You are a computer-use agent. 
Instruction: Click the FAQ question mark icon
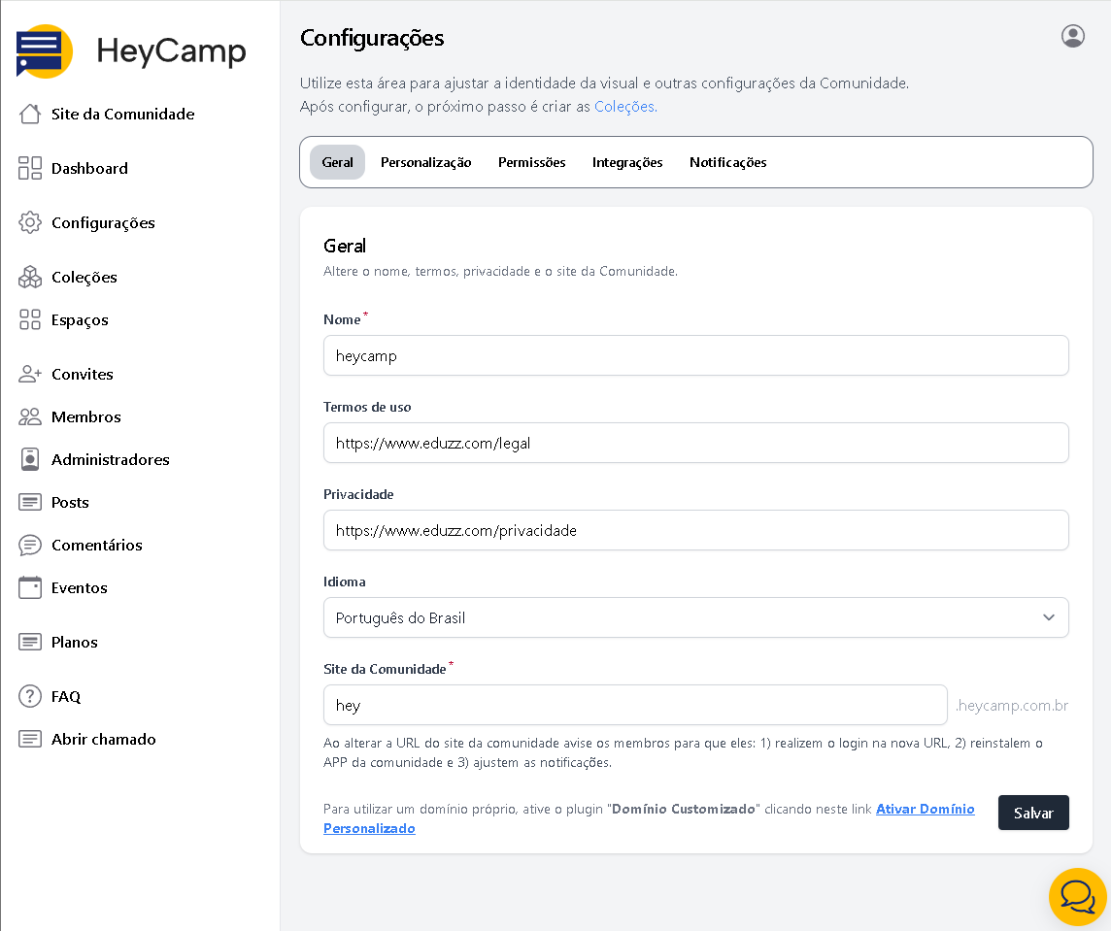pyautogui.click(x=30, y=696)
